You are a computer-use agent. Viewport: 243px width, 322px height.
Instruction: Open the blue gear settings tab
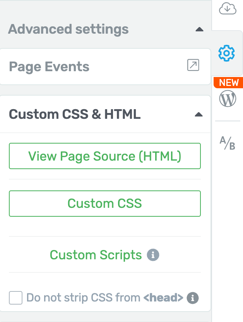(x=227, y=53)
